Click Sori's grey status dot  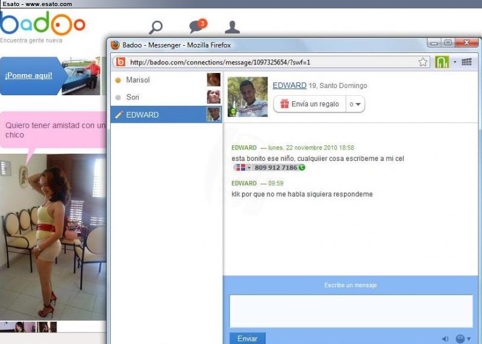[117, 98]
